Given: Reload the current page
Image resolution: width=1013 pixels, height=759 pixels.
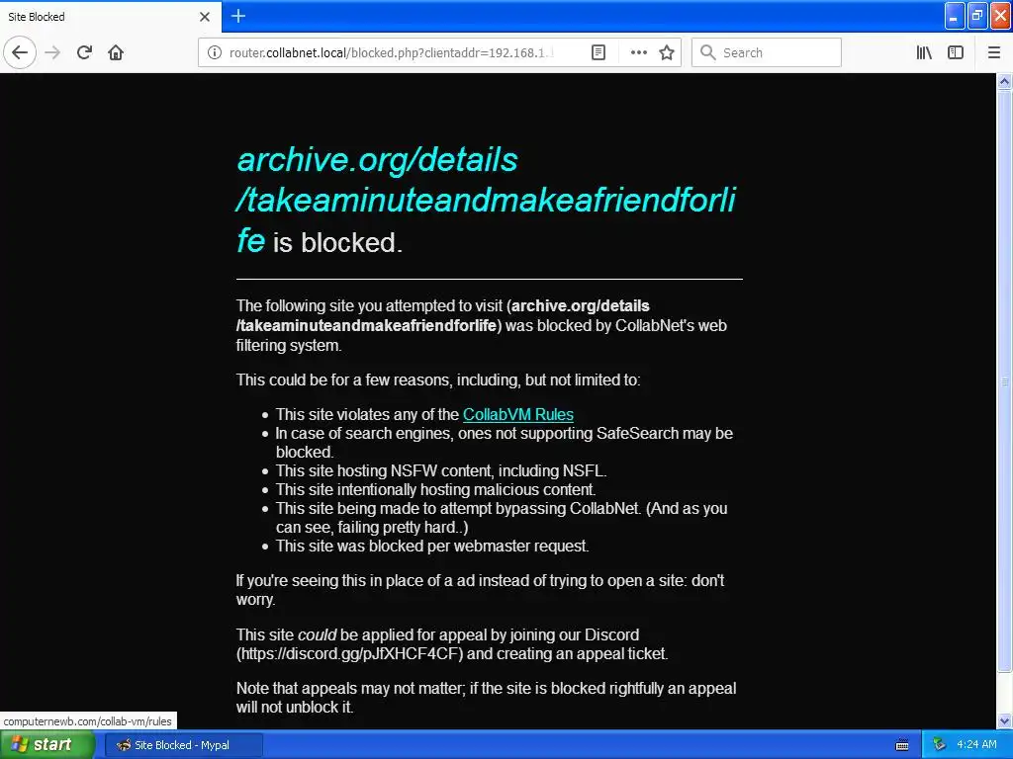Looking at the screenshot, I should coord(84,52).
